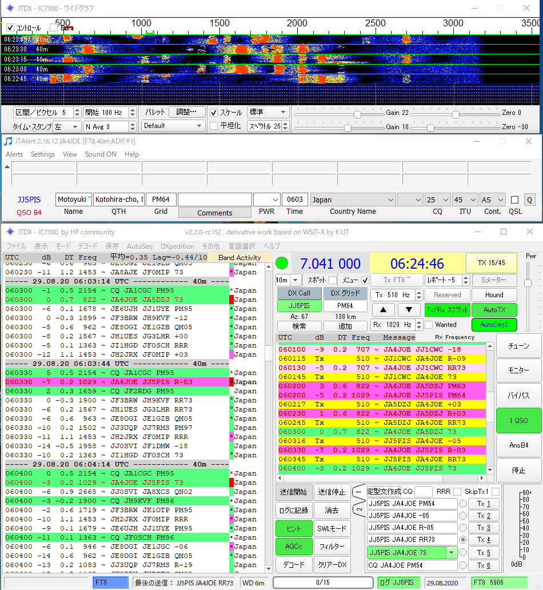Toggle the AutoSeq2 button

point(494,325)
